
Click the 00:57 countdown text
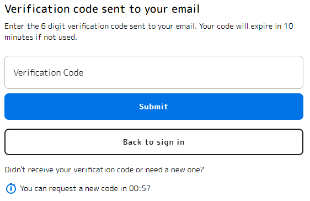click(140, 188)
